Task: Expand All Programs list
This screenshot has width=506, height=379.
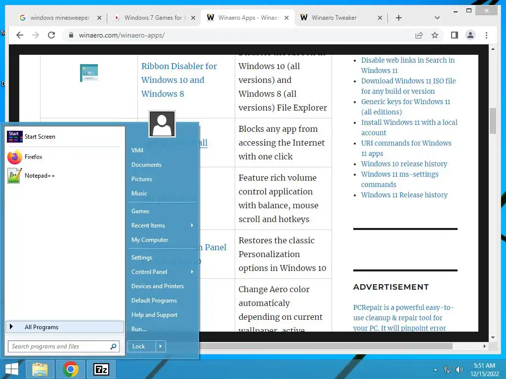Action: click(x=65, y=327)
